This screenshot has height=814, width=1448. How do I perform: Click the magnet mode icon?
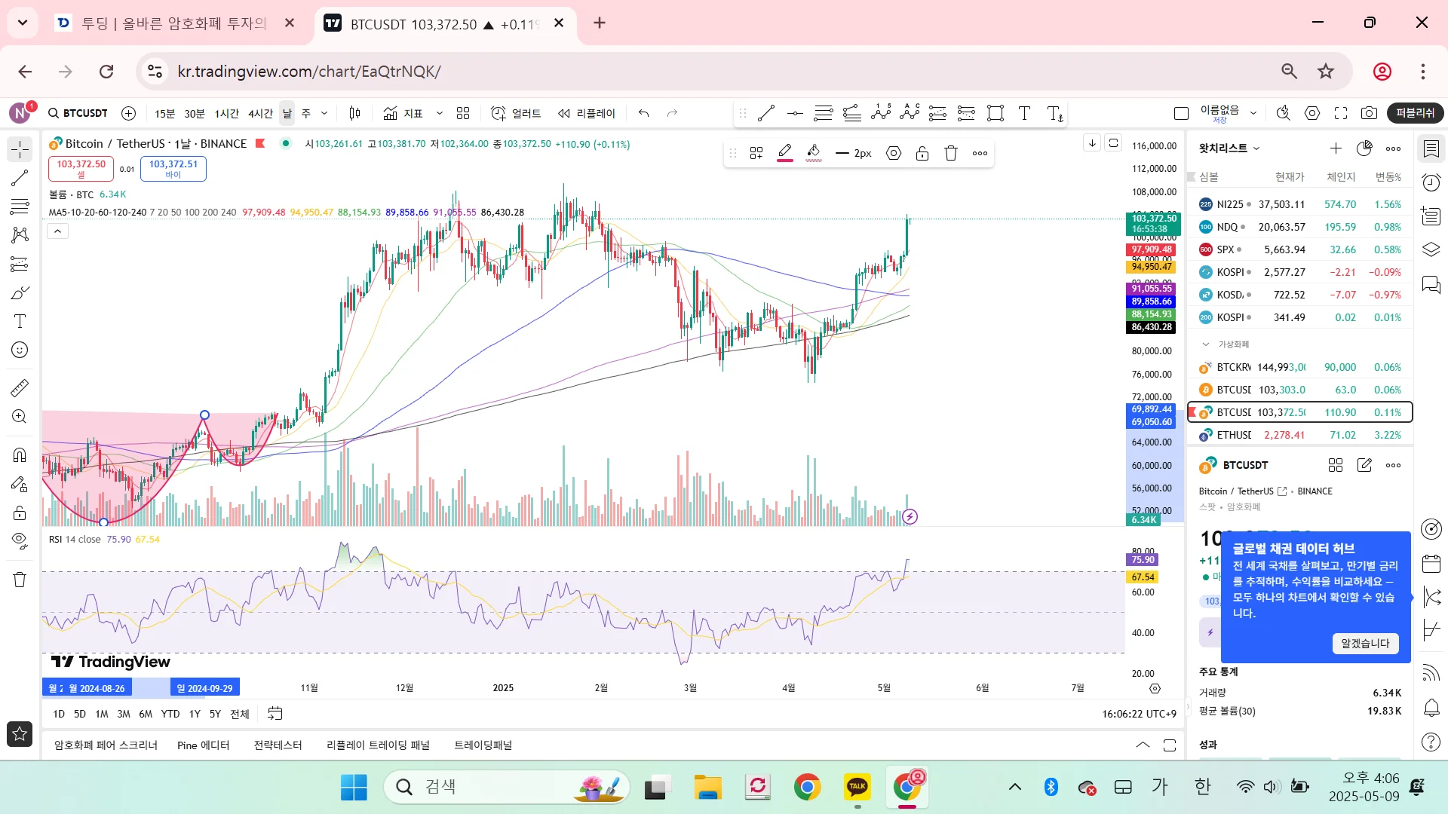(x=20, y=454)
